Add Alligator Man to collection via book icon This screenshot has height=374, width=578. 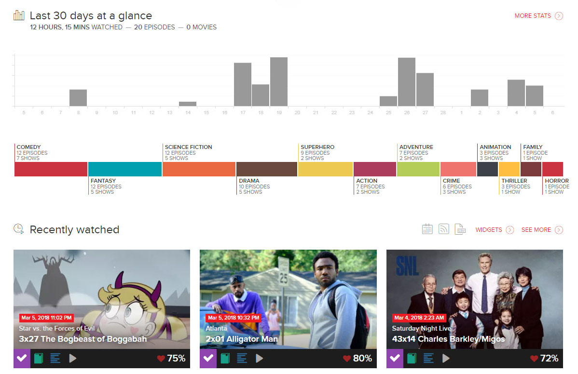[225, 359]
